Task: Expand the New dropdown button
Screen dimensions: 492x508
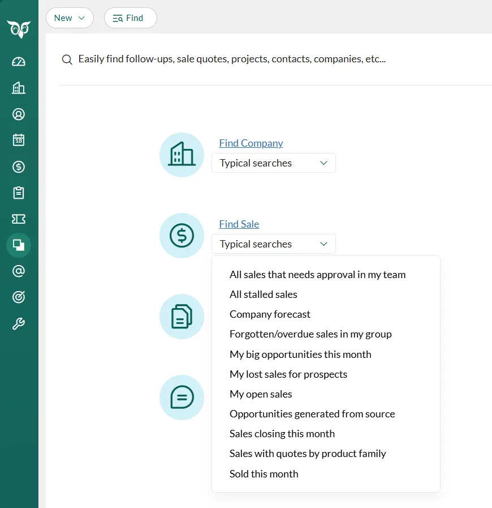Action: (69, 18)
